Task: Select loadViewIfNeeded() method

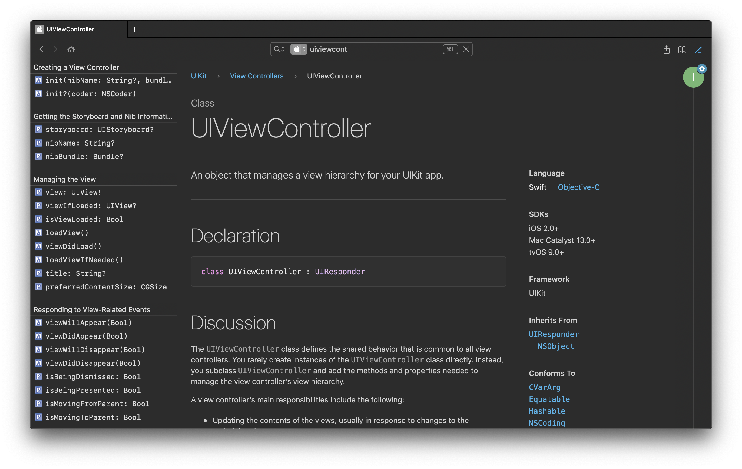Action: tap(104, 260)
